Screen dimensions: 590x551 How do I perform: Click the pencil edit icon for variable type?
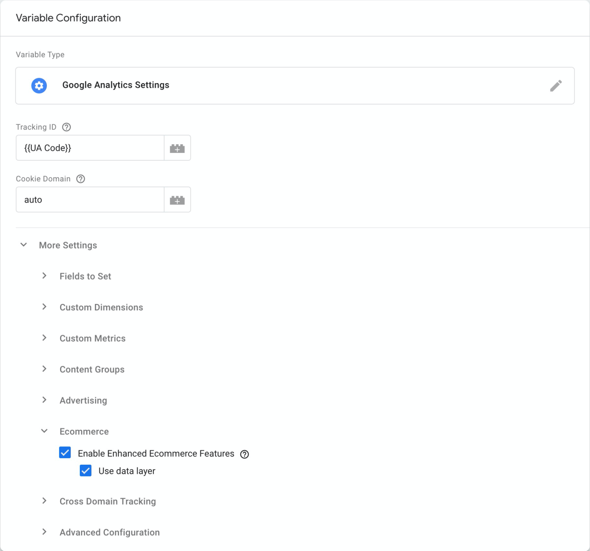(x=556, y=86)
